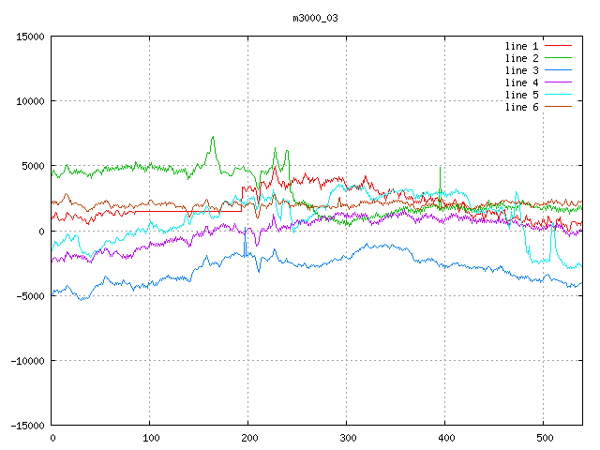600x450 pixels.
Task: Pick the "line 4" legend label
Action: 521,82
